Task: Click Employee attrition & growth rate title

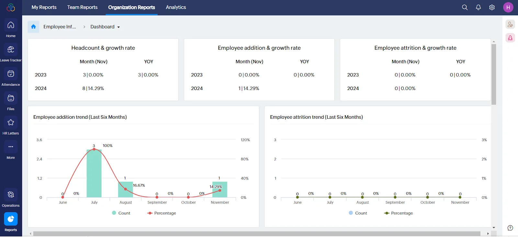Action: pyautogui.click(x=415, y=48)
